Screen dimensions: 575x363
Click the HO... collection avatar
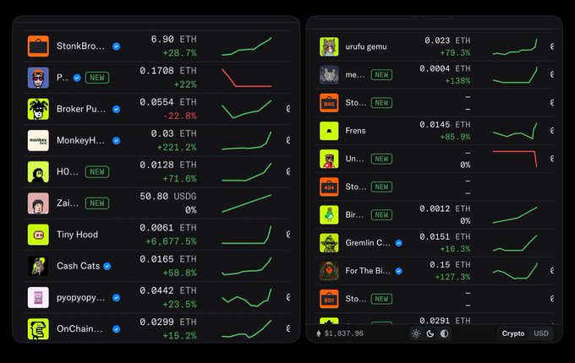(x=38, y=172)
